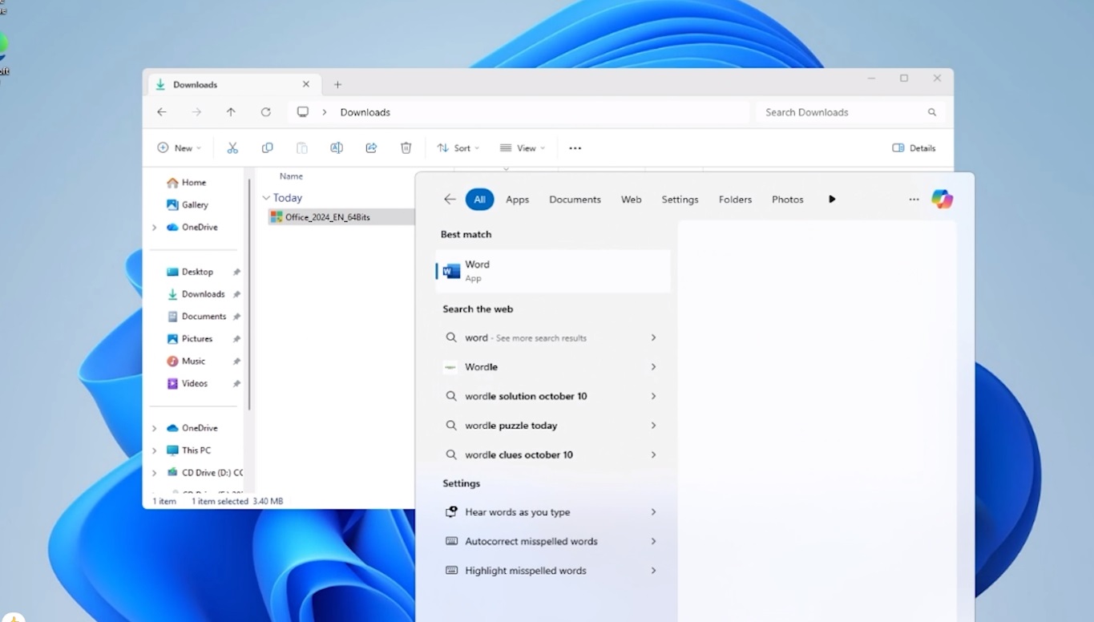Click the Copy icon in File Explorer toolbar
Screen dimensions: 1094x622
coord(268,148)
